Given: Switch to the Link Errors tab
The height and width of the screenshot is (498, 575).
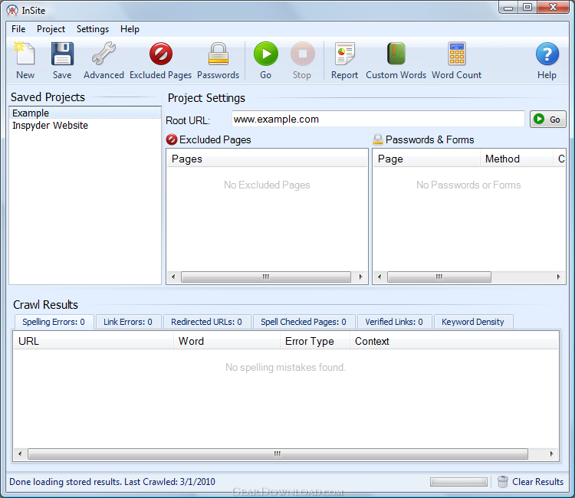Looking at the screenshot, I should point(128,322).
